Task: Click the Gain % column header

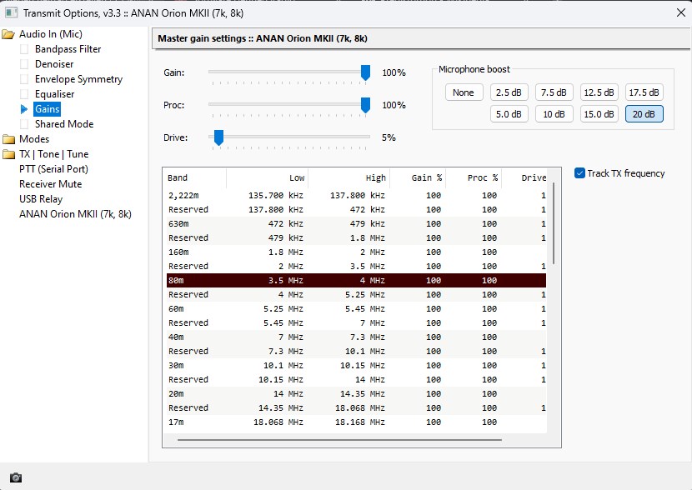Action: pos(418,177)
